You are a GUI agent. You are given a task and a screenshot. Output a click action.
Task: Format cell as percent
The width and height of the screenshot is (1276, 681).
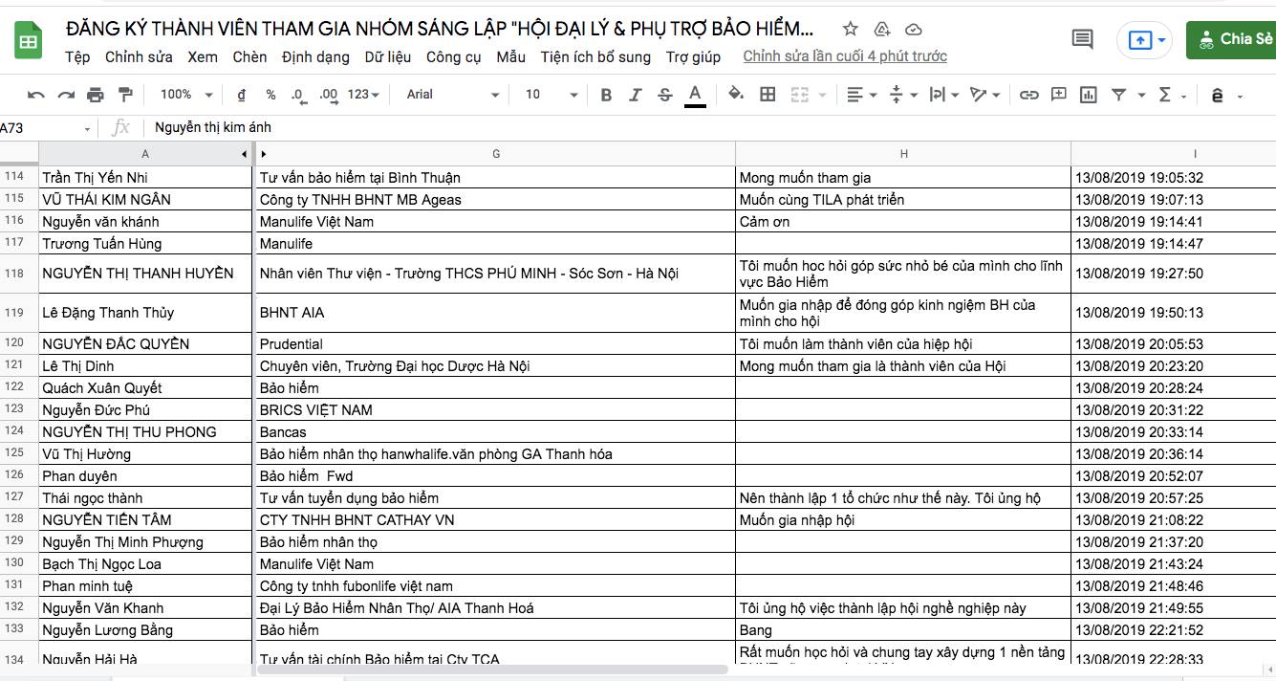tap(270, 95)
